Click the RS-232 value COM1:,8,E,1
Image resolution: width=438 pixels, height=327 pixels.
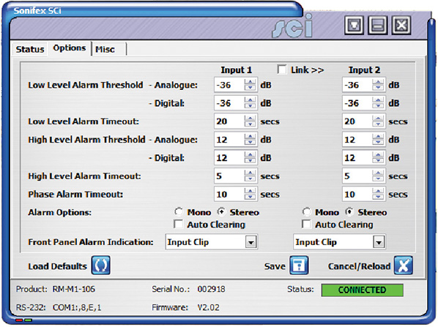click(77, 308)
